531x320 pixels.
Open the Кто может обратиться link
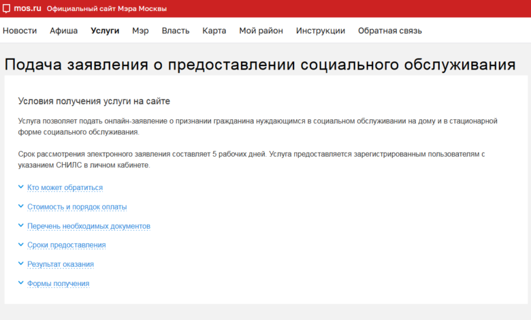click(65, 188)
